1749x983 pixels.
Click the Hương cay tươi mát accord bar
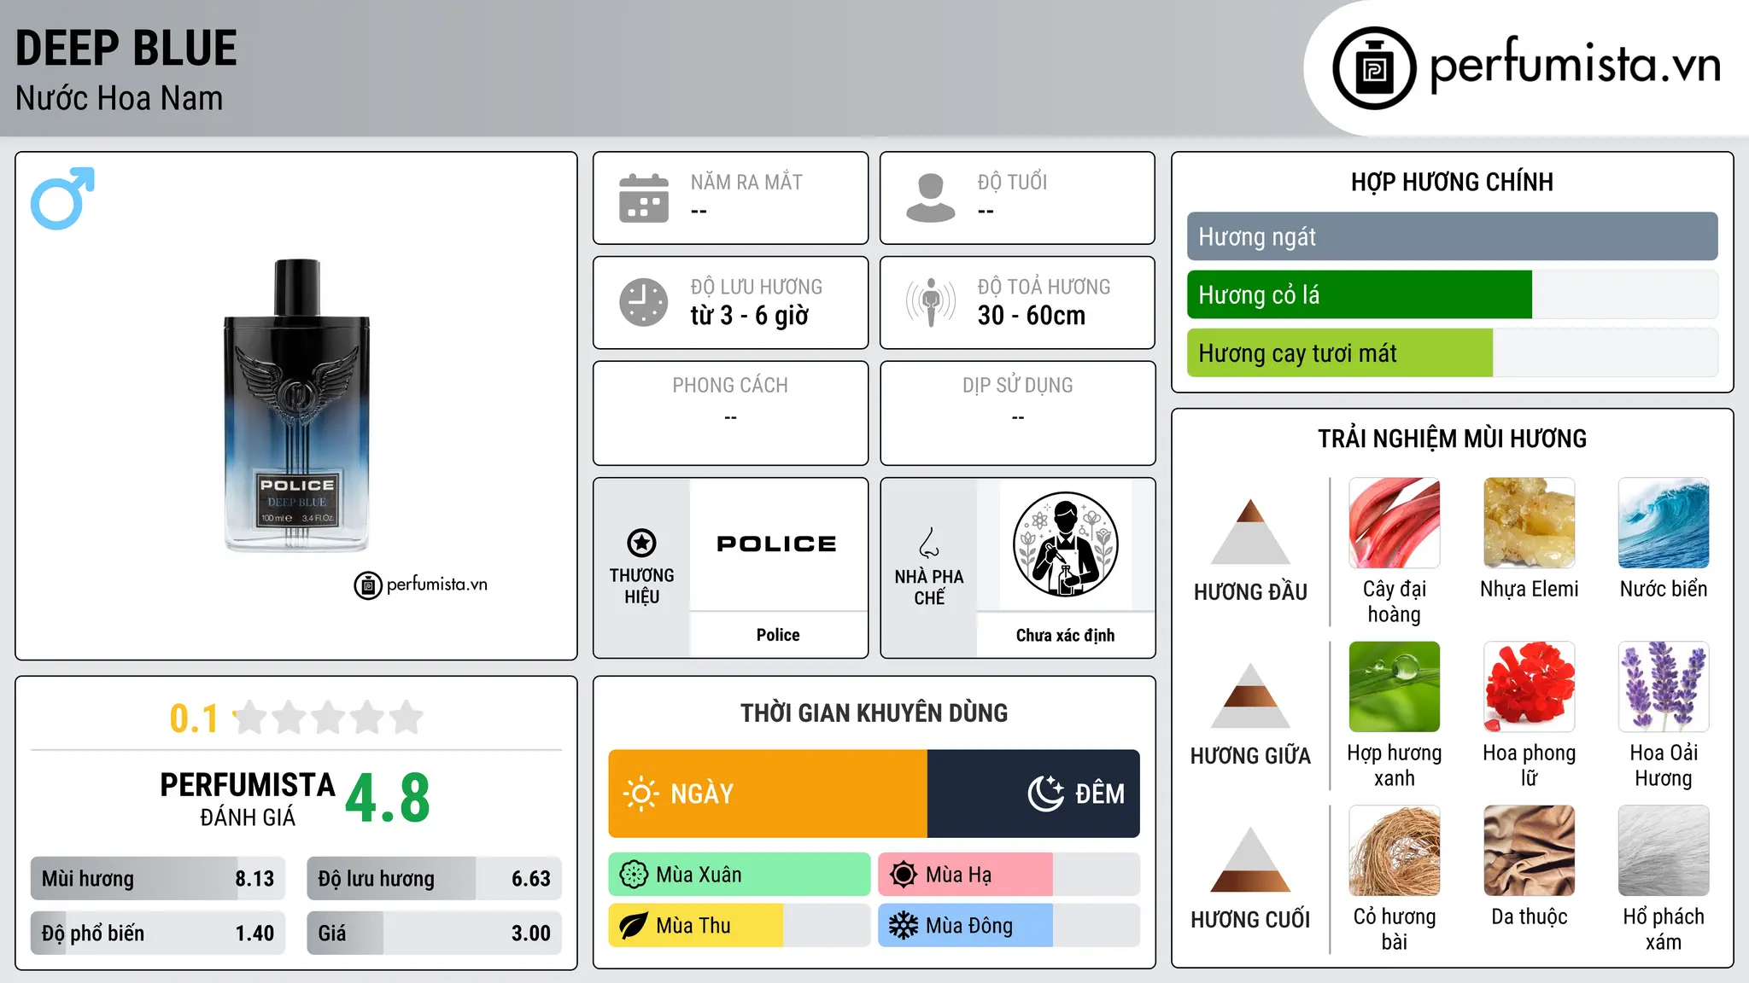point(1452,352)
